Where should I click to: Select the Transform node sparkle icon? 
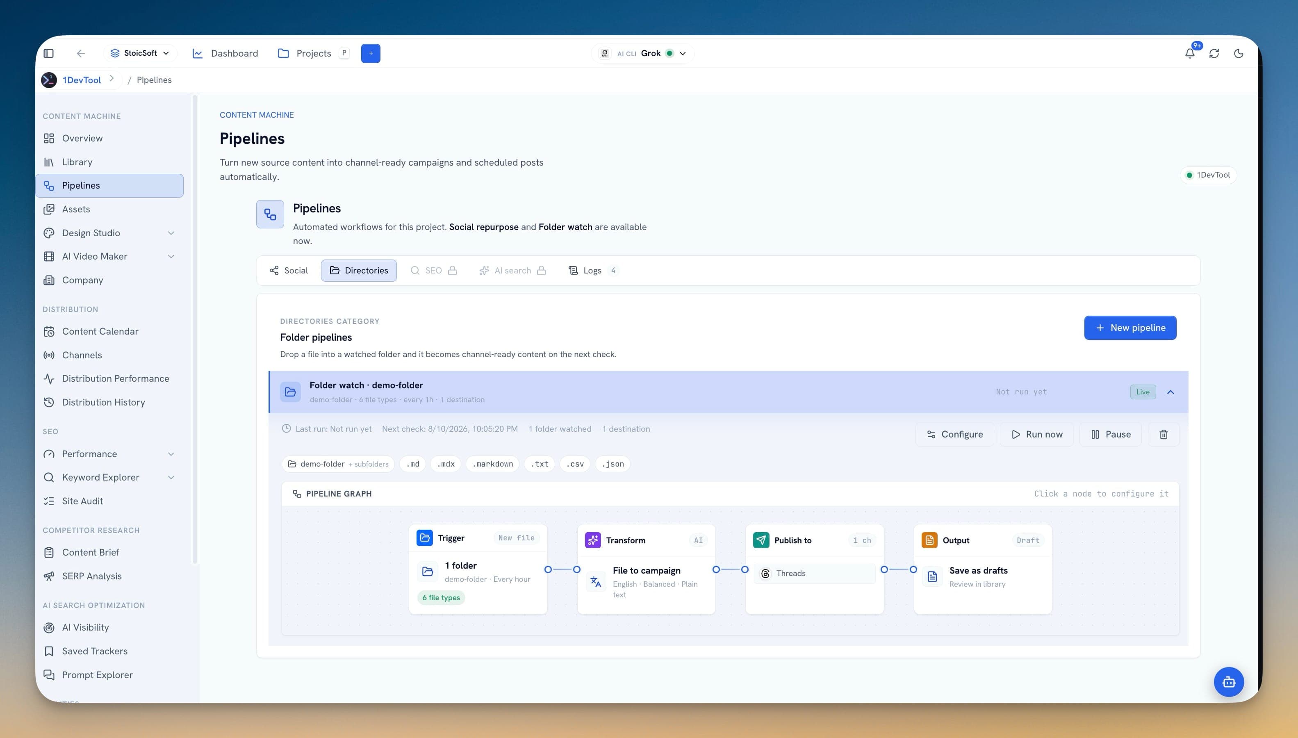(593, 540)
